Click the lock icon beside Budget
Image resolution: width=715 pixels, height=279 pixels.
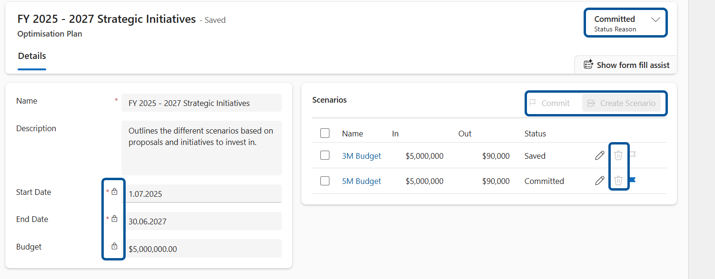[114, 246]
